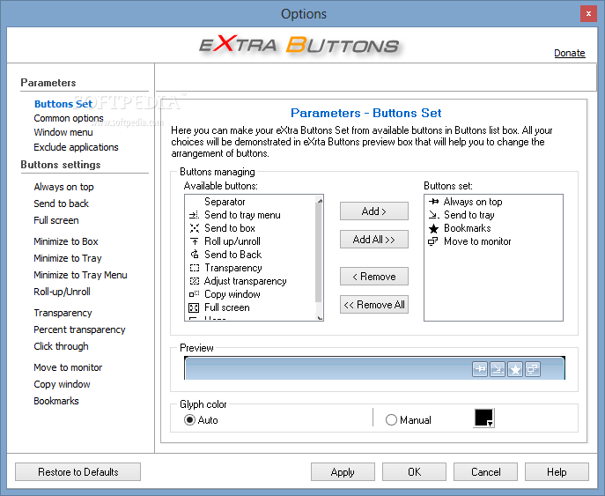Confirm with the OK button
605x496 pixels.
pyautogui.click(x=414, y=471)
